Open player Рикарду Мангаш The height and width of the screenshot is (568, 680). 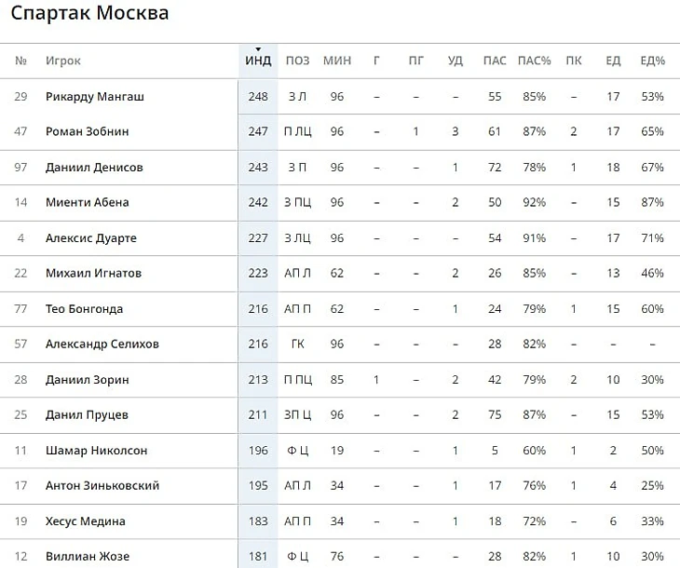pyautogui.click(x=94, y=96)
